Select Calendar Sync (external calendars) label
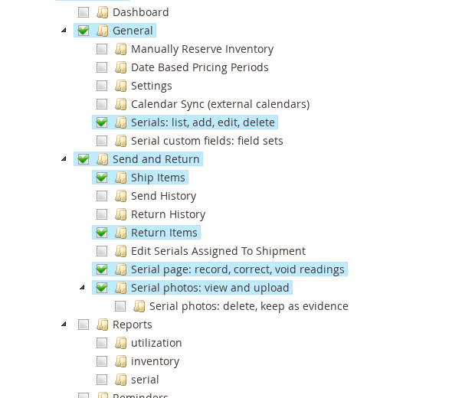Viewport: 475px width, 398px height. [x=221, y=104]
